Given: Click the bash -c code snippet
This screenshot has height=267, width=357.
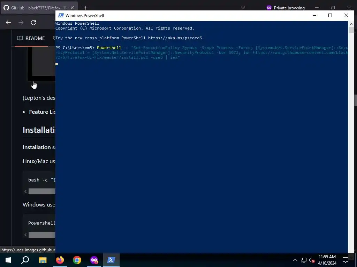Looking at the screenshot, I should (x=42, y=180).
